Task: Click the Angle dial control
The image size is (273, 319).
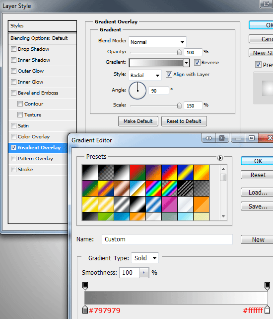Action: tap(137, 91)
